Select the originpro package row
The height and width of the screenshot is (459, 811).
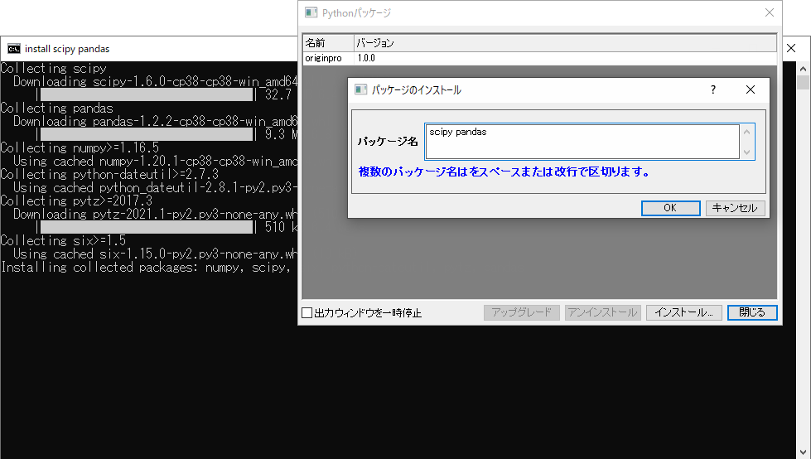coord(539,58)
